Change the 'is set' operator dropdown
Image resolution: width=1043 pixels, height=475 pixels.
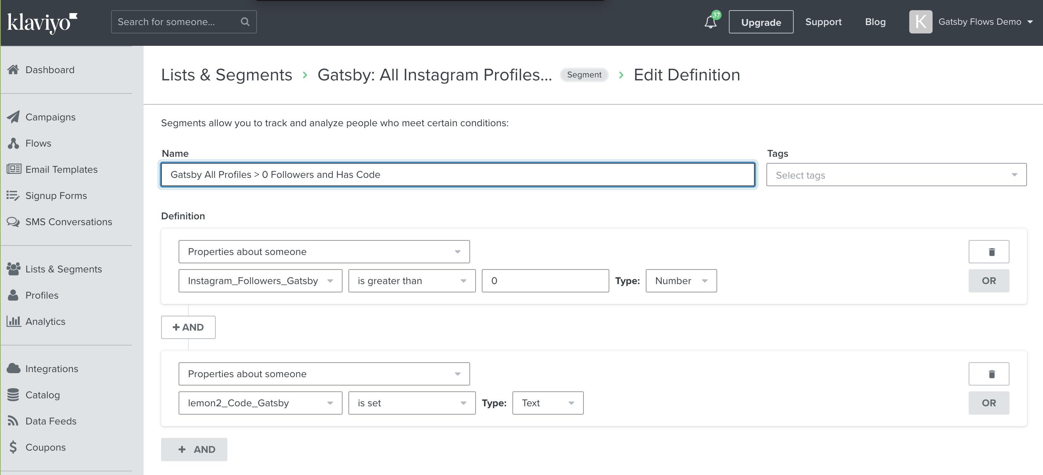(x=412, y=403)
